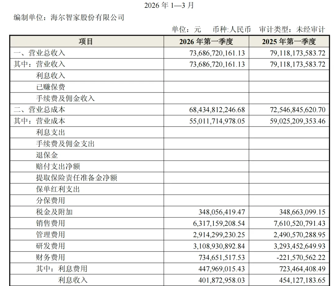Select the 一、营业总收入 row label
The image size is (336, 286).
tap(40, 53)
